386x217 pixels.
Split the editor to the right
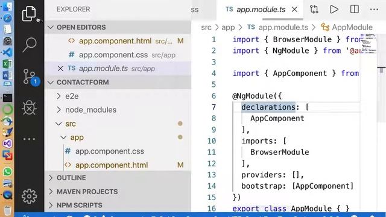coord(354,10)
